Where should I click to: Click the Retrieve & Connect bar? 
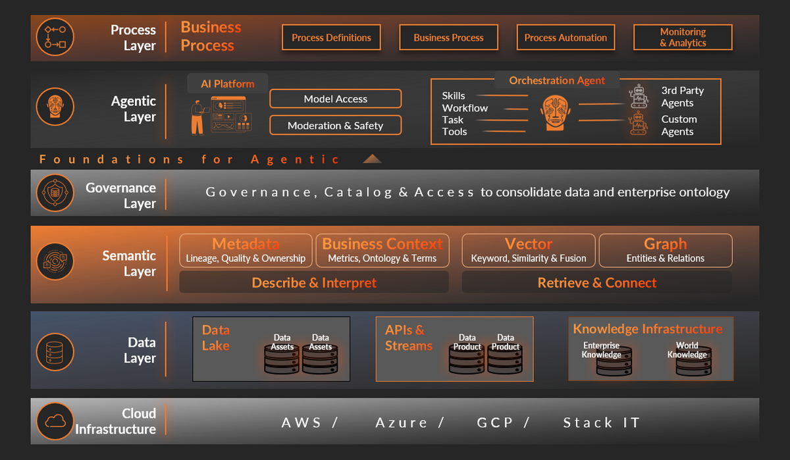[x=596, y=283]
